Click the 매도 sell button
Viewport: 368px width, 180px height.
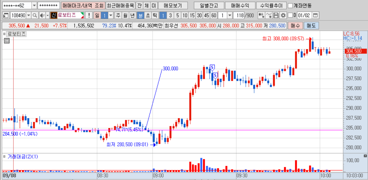coord(311,26)
